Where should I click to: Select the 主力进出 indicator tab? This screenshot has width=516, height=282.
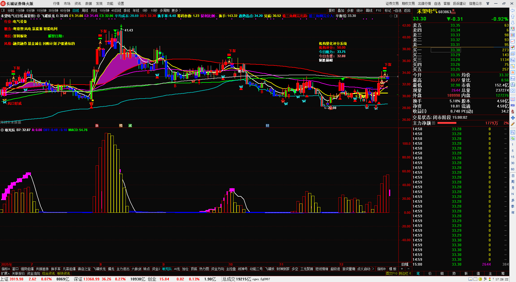coord(123,269)
